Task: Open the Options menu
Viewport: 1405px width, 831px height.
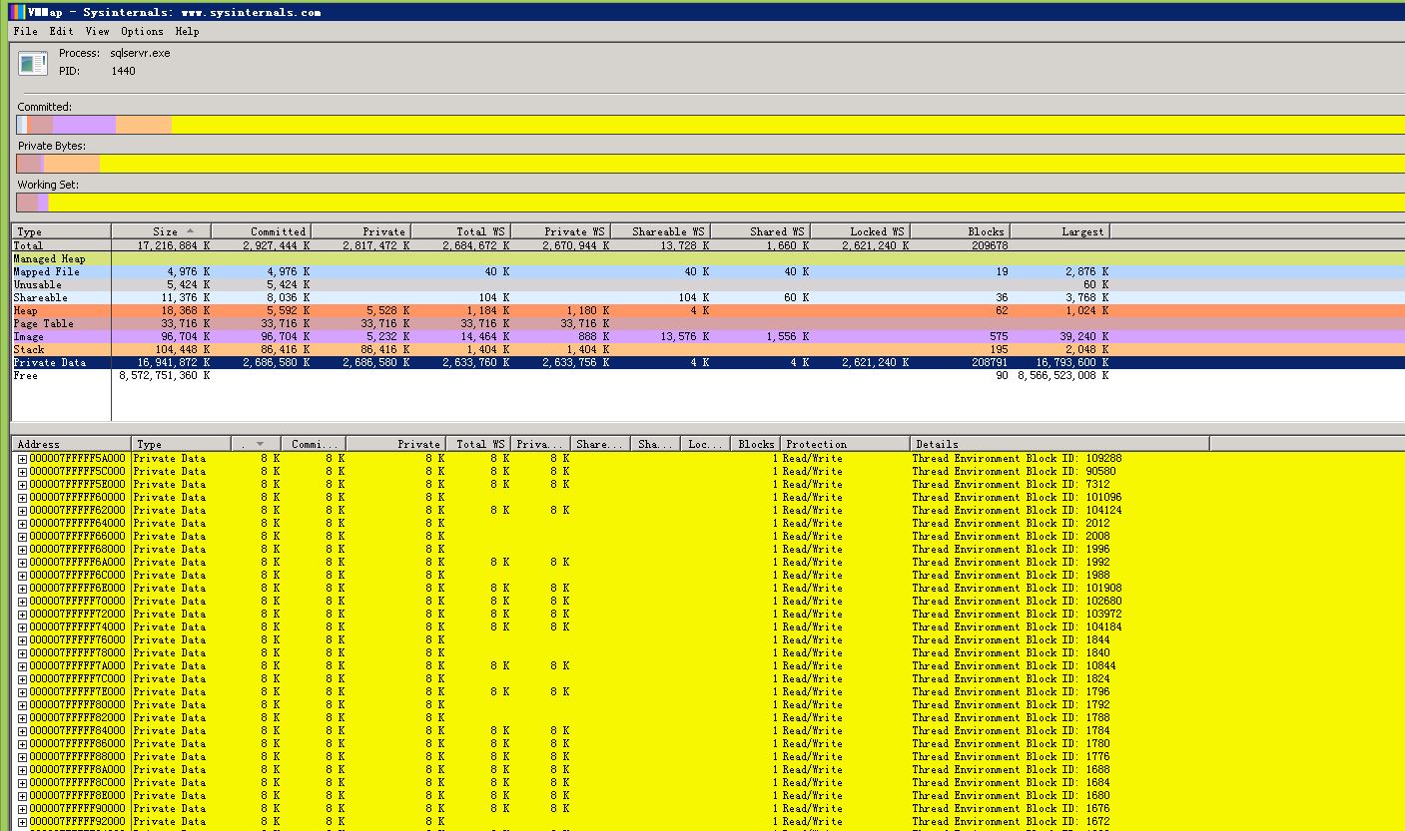Action: pyautogui.click(x=142, y=31)
